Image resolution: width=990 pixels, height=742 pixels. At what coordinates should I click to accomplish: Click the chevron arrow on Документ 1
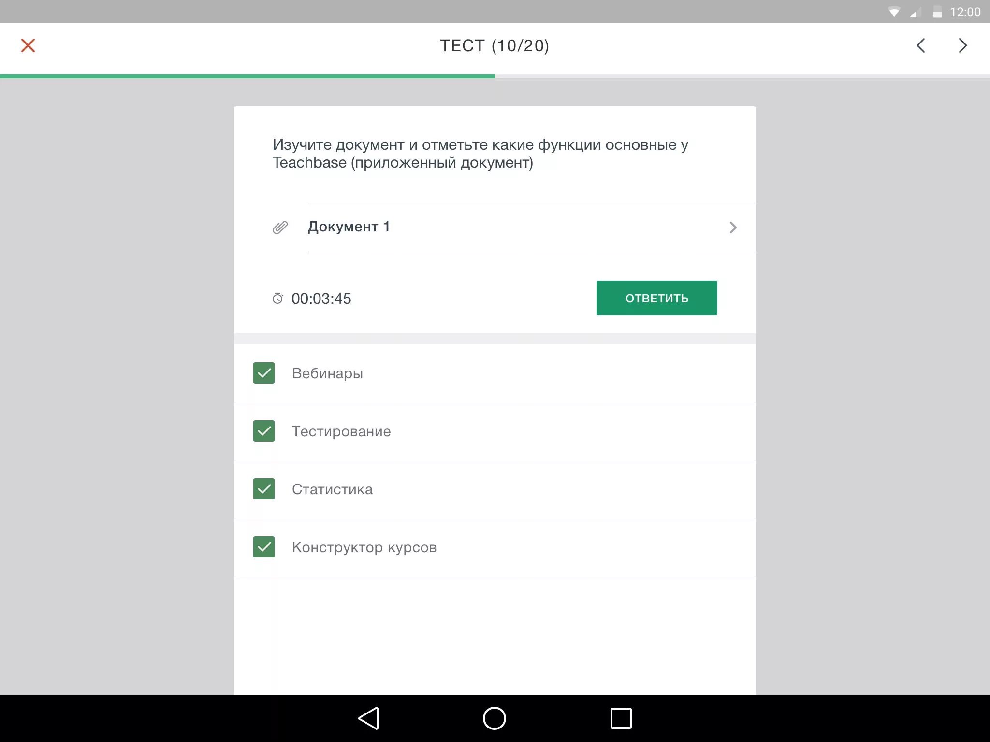(x=732, y=227)
